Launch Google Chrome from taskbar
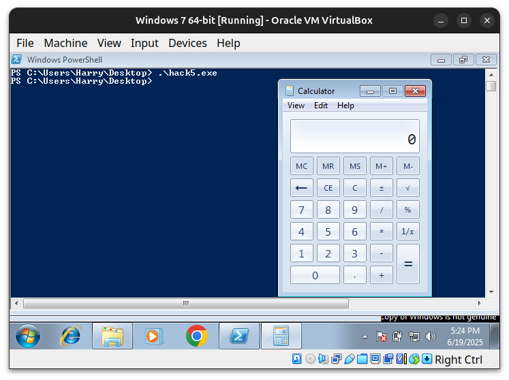This screenshot has width=509, height=380. point(197,336)
